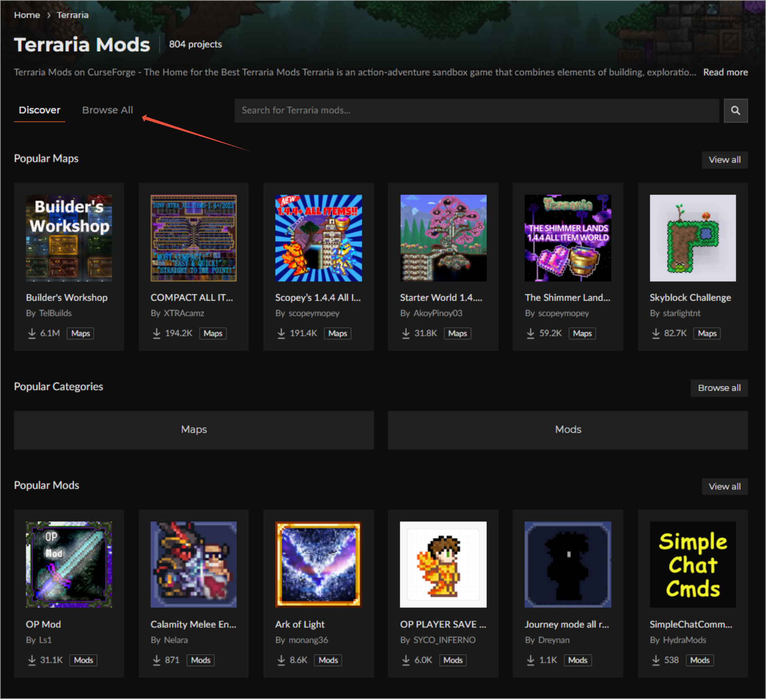Click download icon on COMPACT ALL IT... card
The width and height of the screenshot is (766, 699).
(x=156, y=333)
